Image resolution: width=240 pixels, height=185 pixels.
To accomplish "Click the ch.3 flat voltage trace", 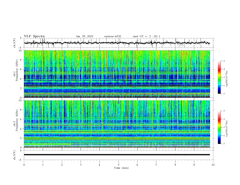I will [x=117, y=155].
